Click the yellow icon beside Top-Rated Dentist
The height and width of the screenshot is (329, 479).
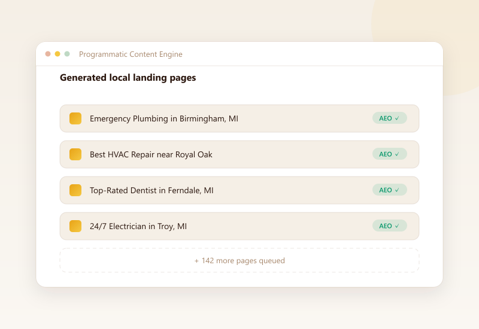pos(75,190)
